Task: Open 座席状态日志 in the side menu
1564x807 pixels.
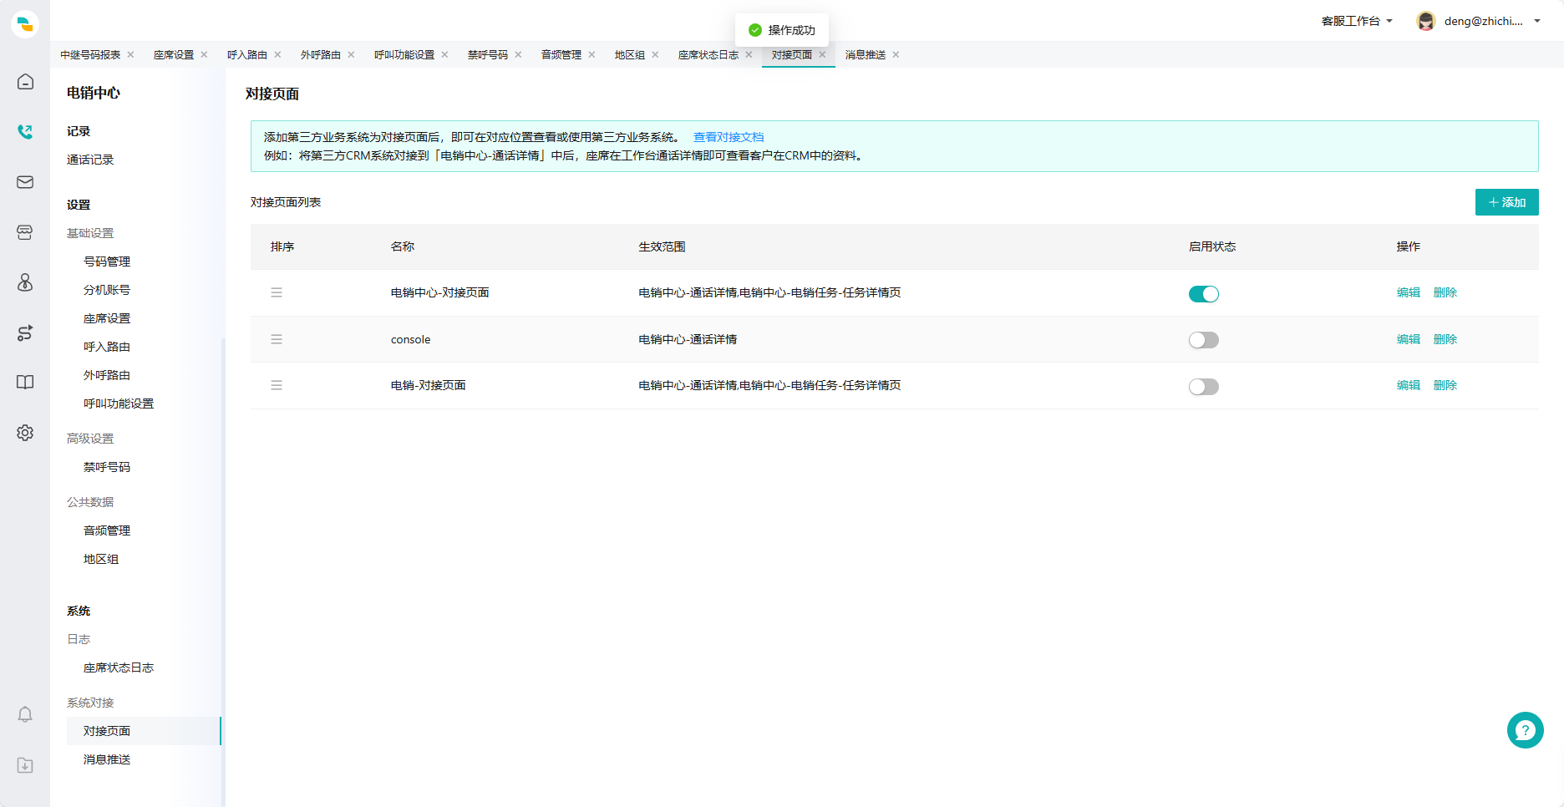Action: tap(119, 667)
